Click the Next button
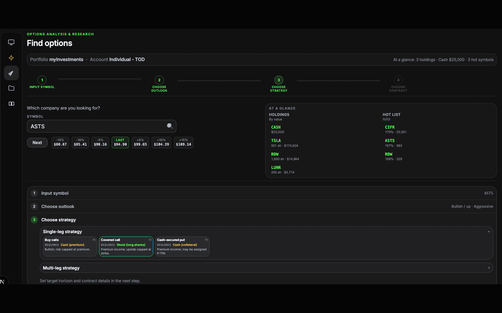502x313 pixels. pos(37,142)
